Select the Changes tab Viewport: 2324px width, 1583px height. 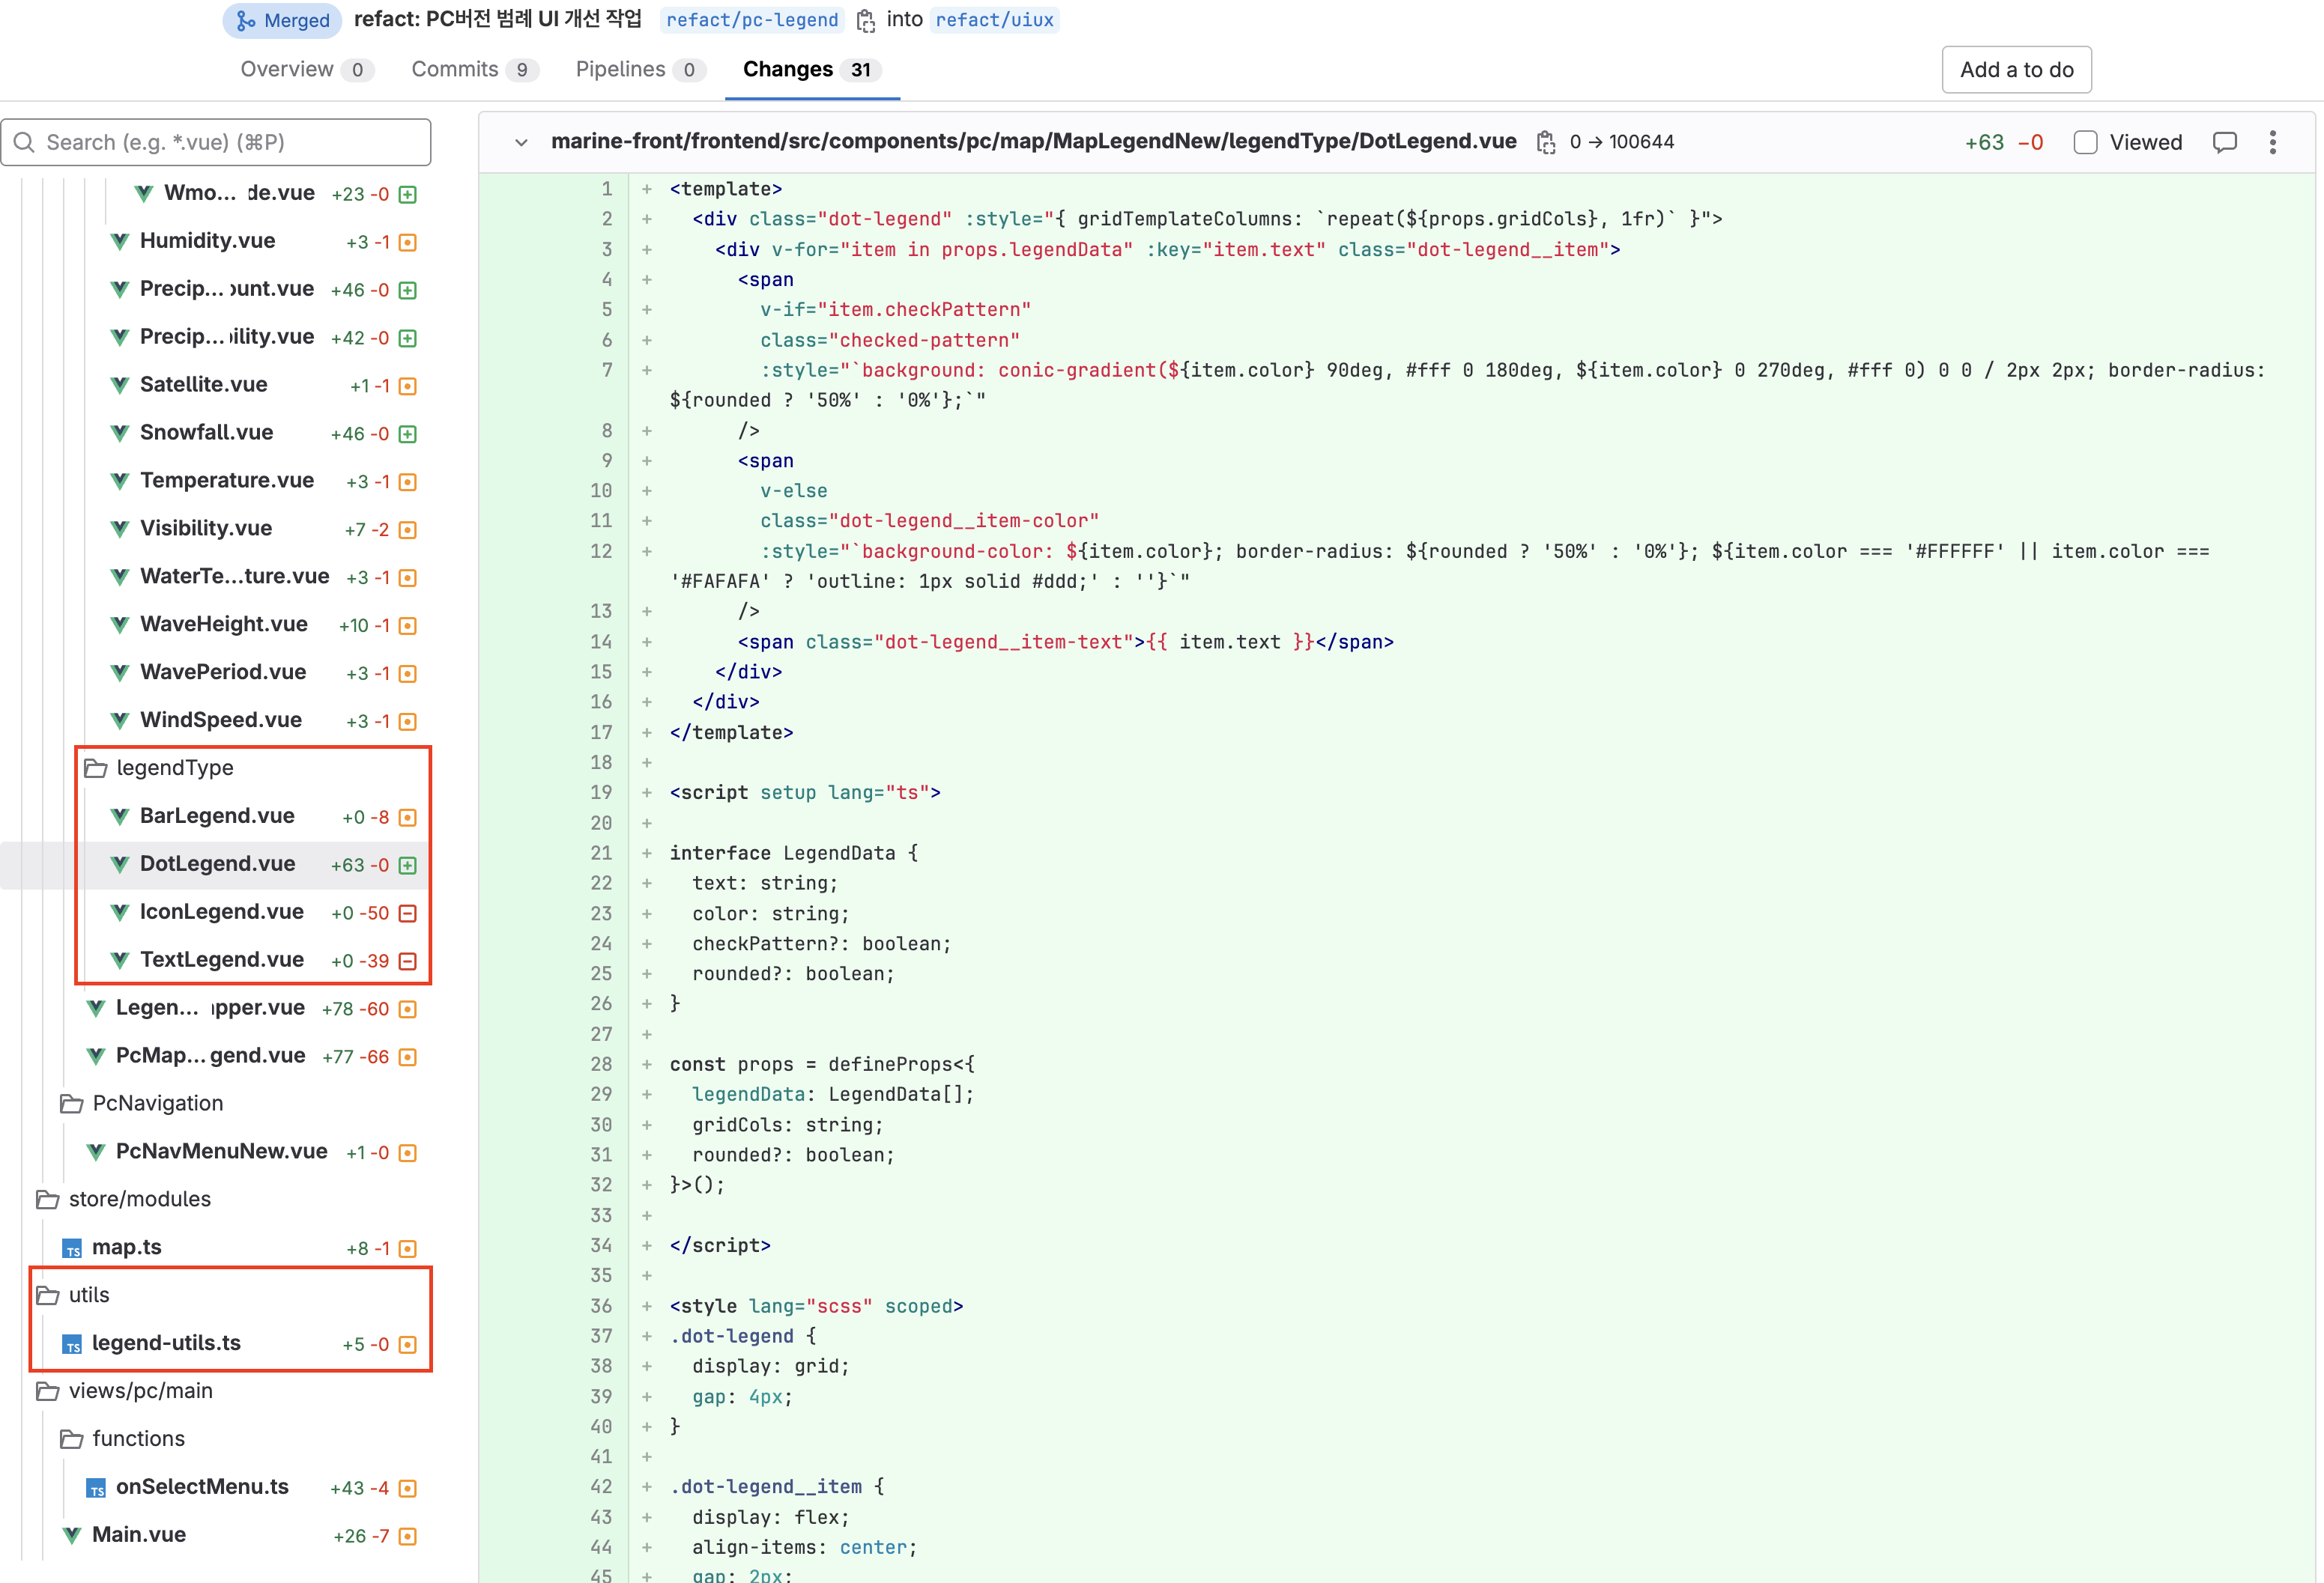(x=812, y=70)
